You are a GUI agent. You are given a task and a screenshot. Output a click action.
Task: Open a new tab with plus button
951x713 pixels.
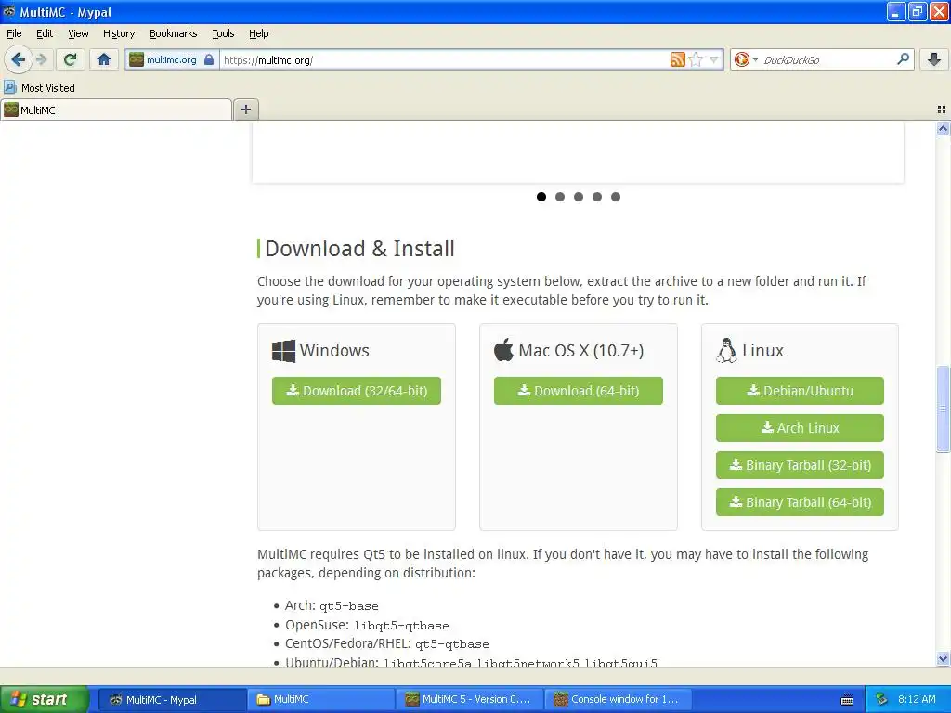pyautogui.click(x=245, y=110)
